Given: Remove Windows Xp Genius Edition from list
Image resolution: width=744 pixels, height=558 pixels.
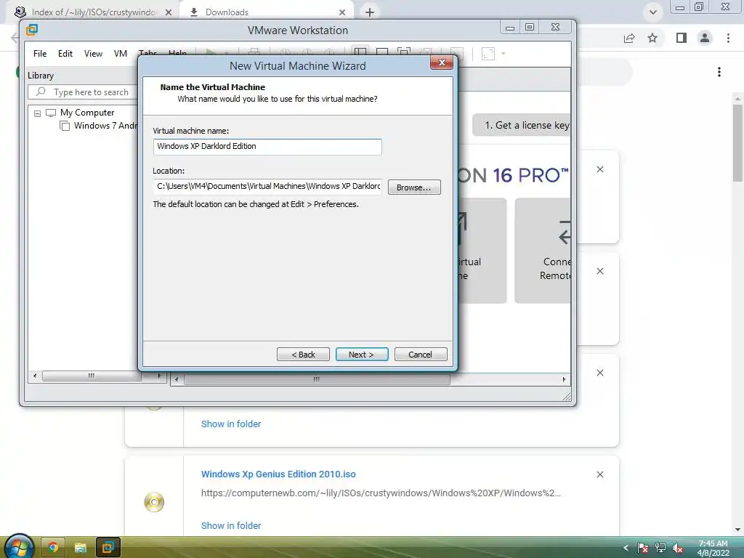Looking at the screenshot, I should click(x=600, y=474).
